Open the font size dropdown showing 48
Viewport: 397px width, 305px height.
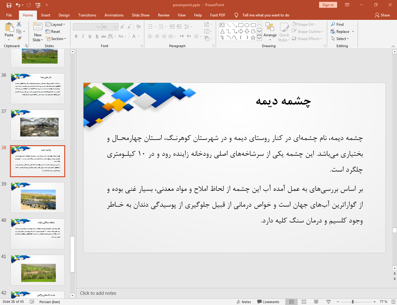tap(115, 27)
